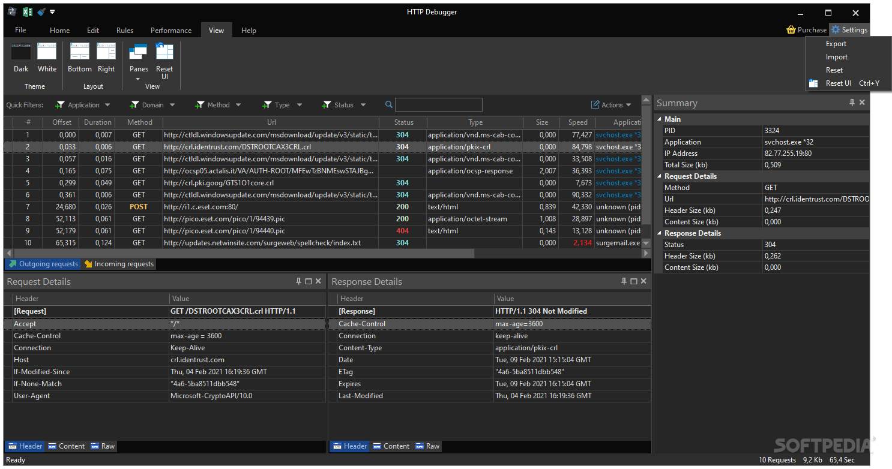Maximize the Response Details panel

[x=634, y=281]
